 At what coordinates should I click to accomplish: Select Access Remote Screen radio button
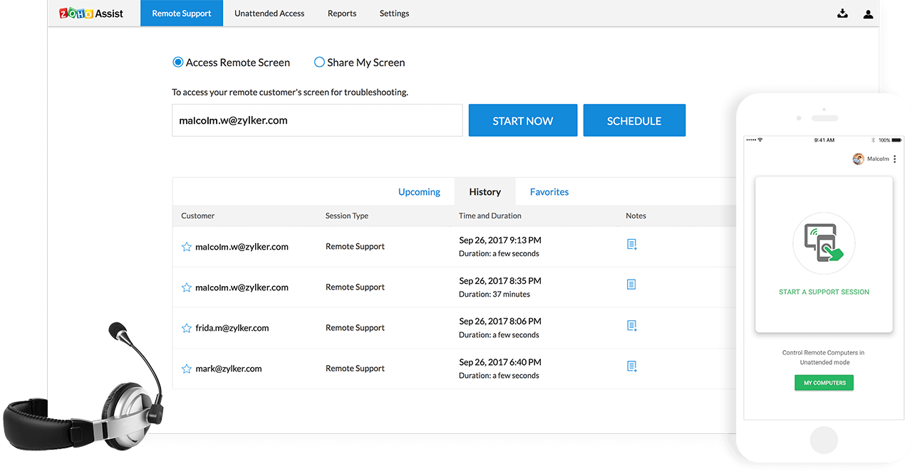pyautogui.click(x=178, y=63)
